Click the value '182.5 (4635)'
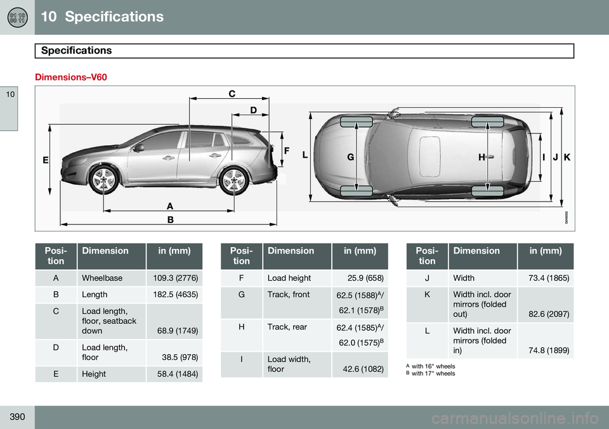Image resolution: width=609 pixels, height=429 pixels. pyautogui.click(x=175, y=295)
